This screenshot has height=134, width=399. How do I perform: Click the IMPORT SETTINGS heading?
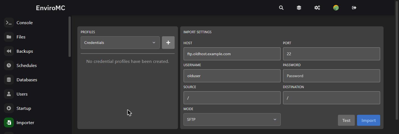click(198, 32)
